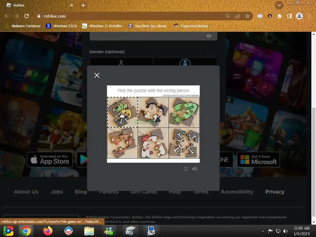Open the messenger people taskbar icon
Viewport: 316px width, 237px height.
click(x=109, y=231)
